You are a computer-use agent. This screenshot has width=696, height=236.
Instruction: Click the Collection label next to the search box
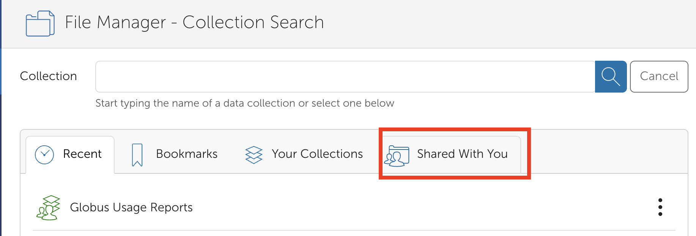tap(48, 76)
